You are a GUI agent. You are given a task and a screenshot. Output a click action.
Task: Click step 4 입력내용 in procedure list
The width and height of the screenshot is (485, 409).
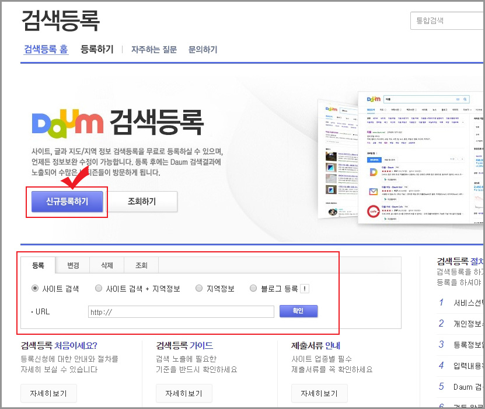pyautogui.click(x=460, y=366)
